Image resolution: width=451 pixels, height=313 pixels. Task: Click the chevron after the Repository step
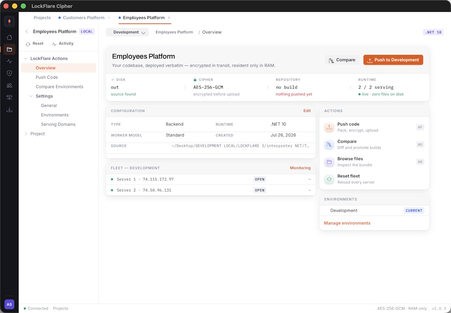350,87
